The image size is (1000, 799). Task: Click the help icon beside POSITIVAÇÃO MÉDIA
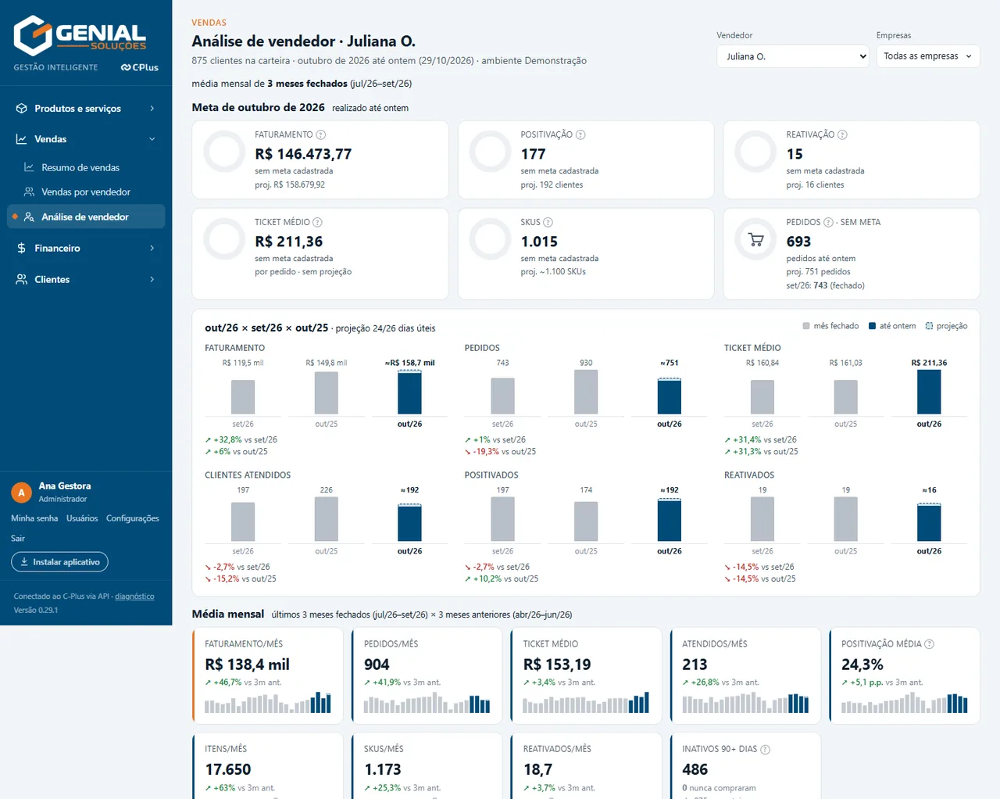pos(929,644)
